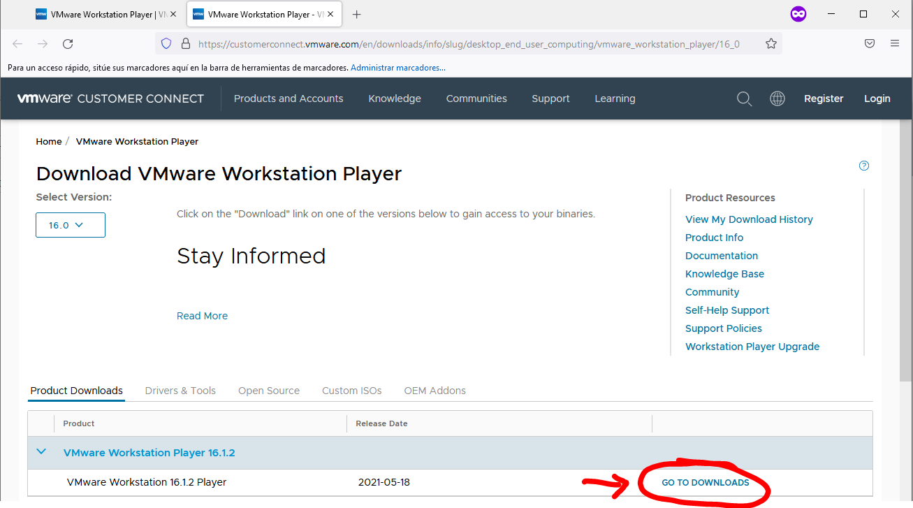Viewport: 913px width, 508px height.
Task: Open the Self-Help Support link
Action: click(727, 310)
